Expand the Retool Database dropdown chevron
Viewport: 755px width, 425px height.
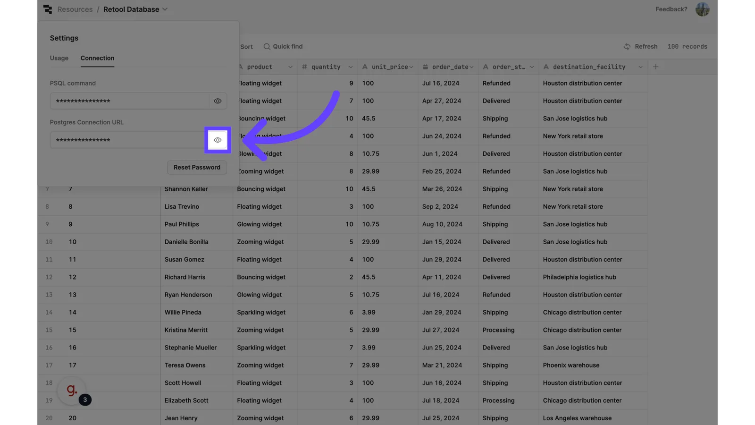point(165,9)
